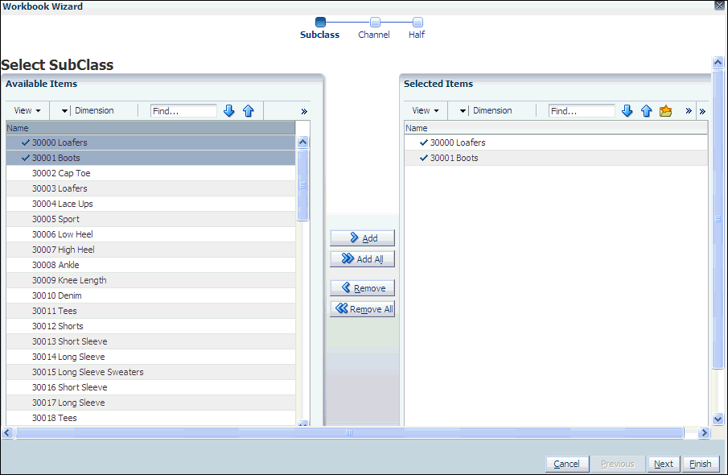This screenshot has width=728, height=475.
Task: Go to the Subclass wizard step
Action: (x=319, y=35)
